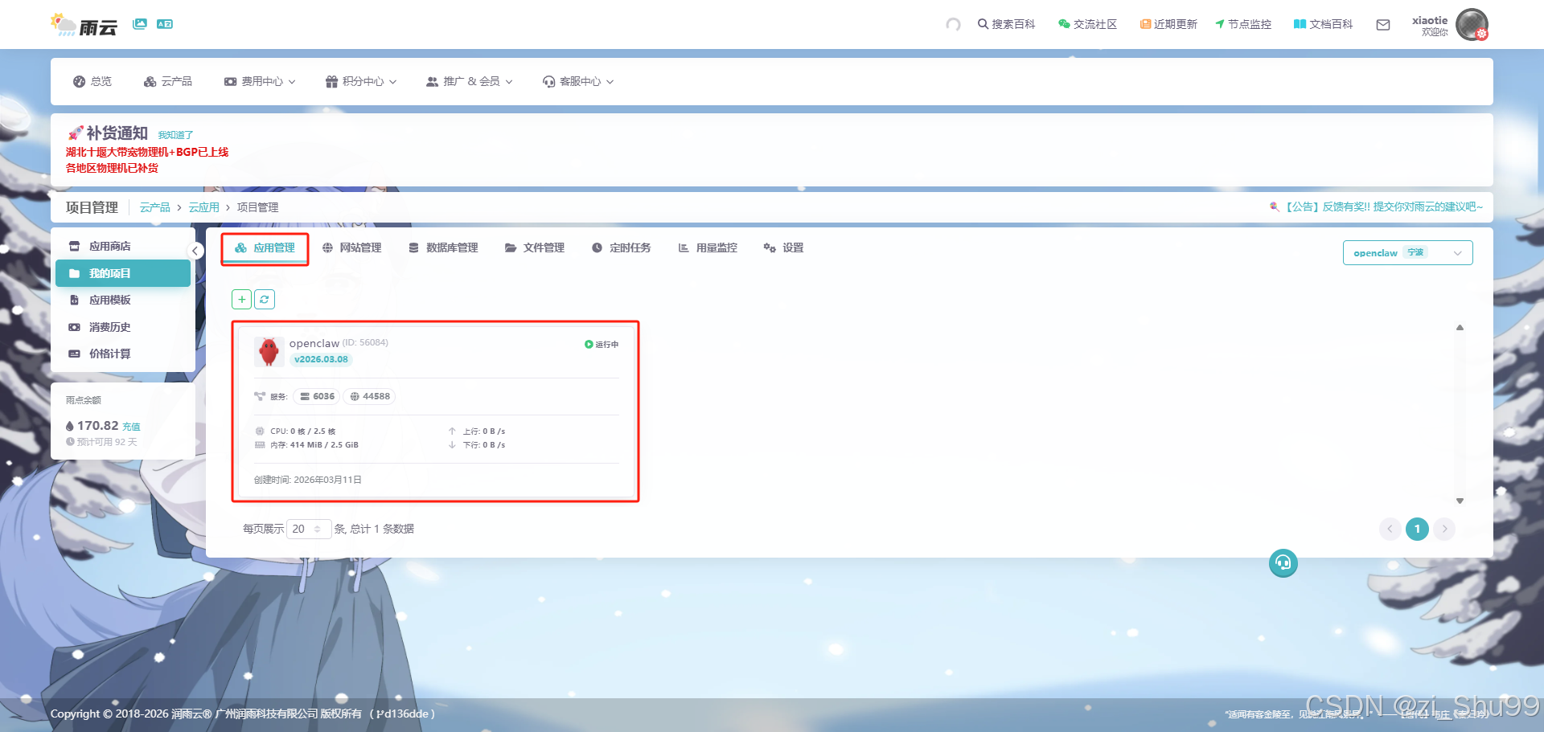Open the openclaw 宁波 region selector

(1406, 252)
